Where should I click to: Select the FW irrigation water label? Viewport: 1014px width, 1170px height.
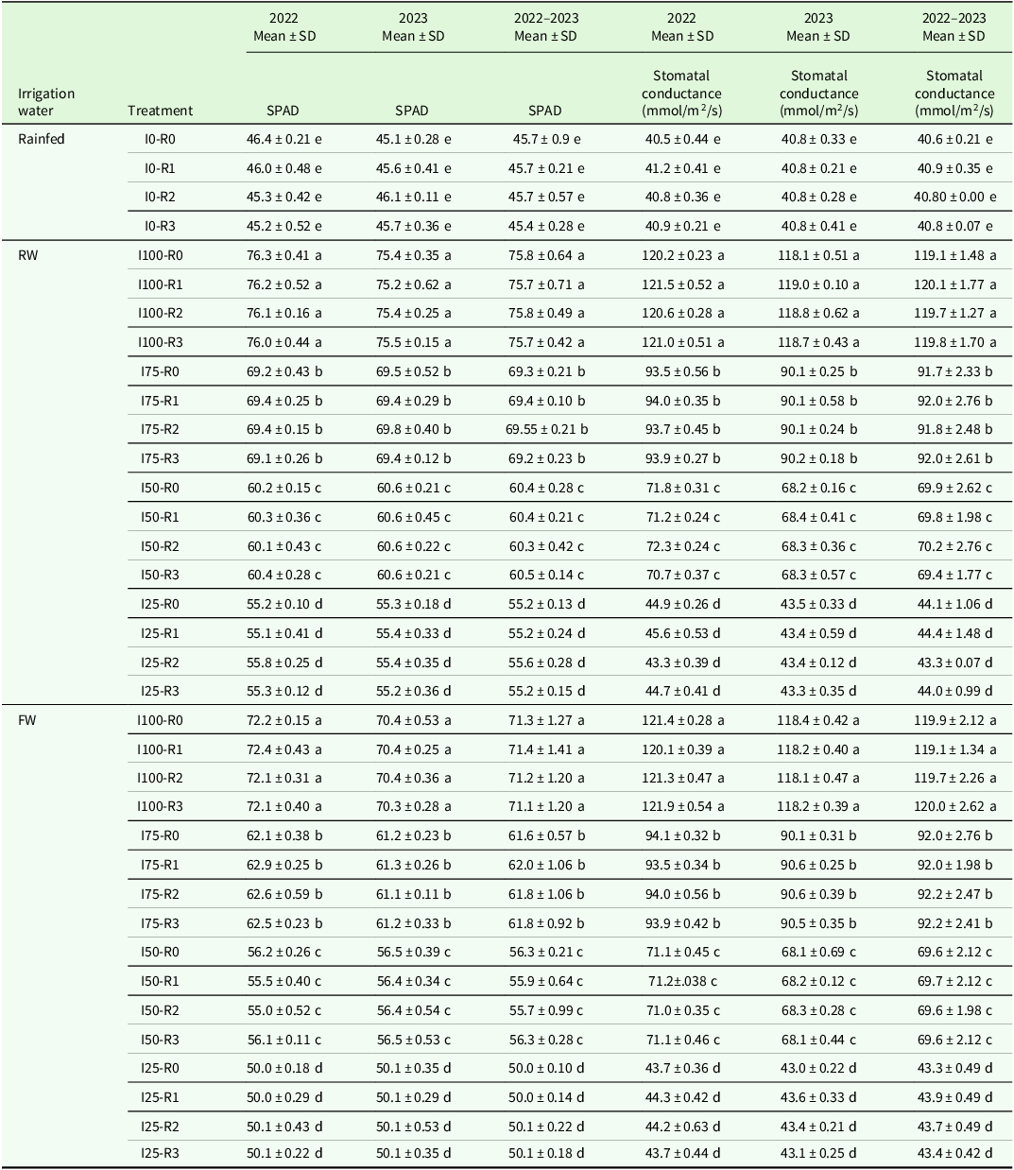(29, 720)
